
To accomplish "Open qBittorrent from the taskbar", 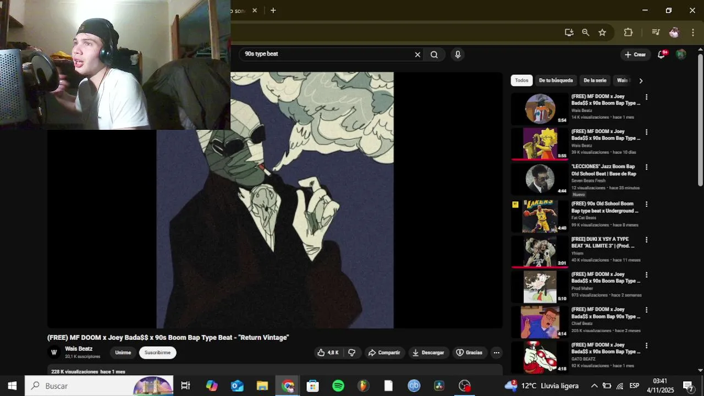I will tap(414, 386).
